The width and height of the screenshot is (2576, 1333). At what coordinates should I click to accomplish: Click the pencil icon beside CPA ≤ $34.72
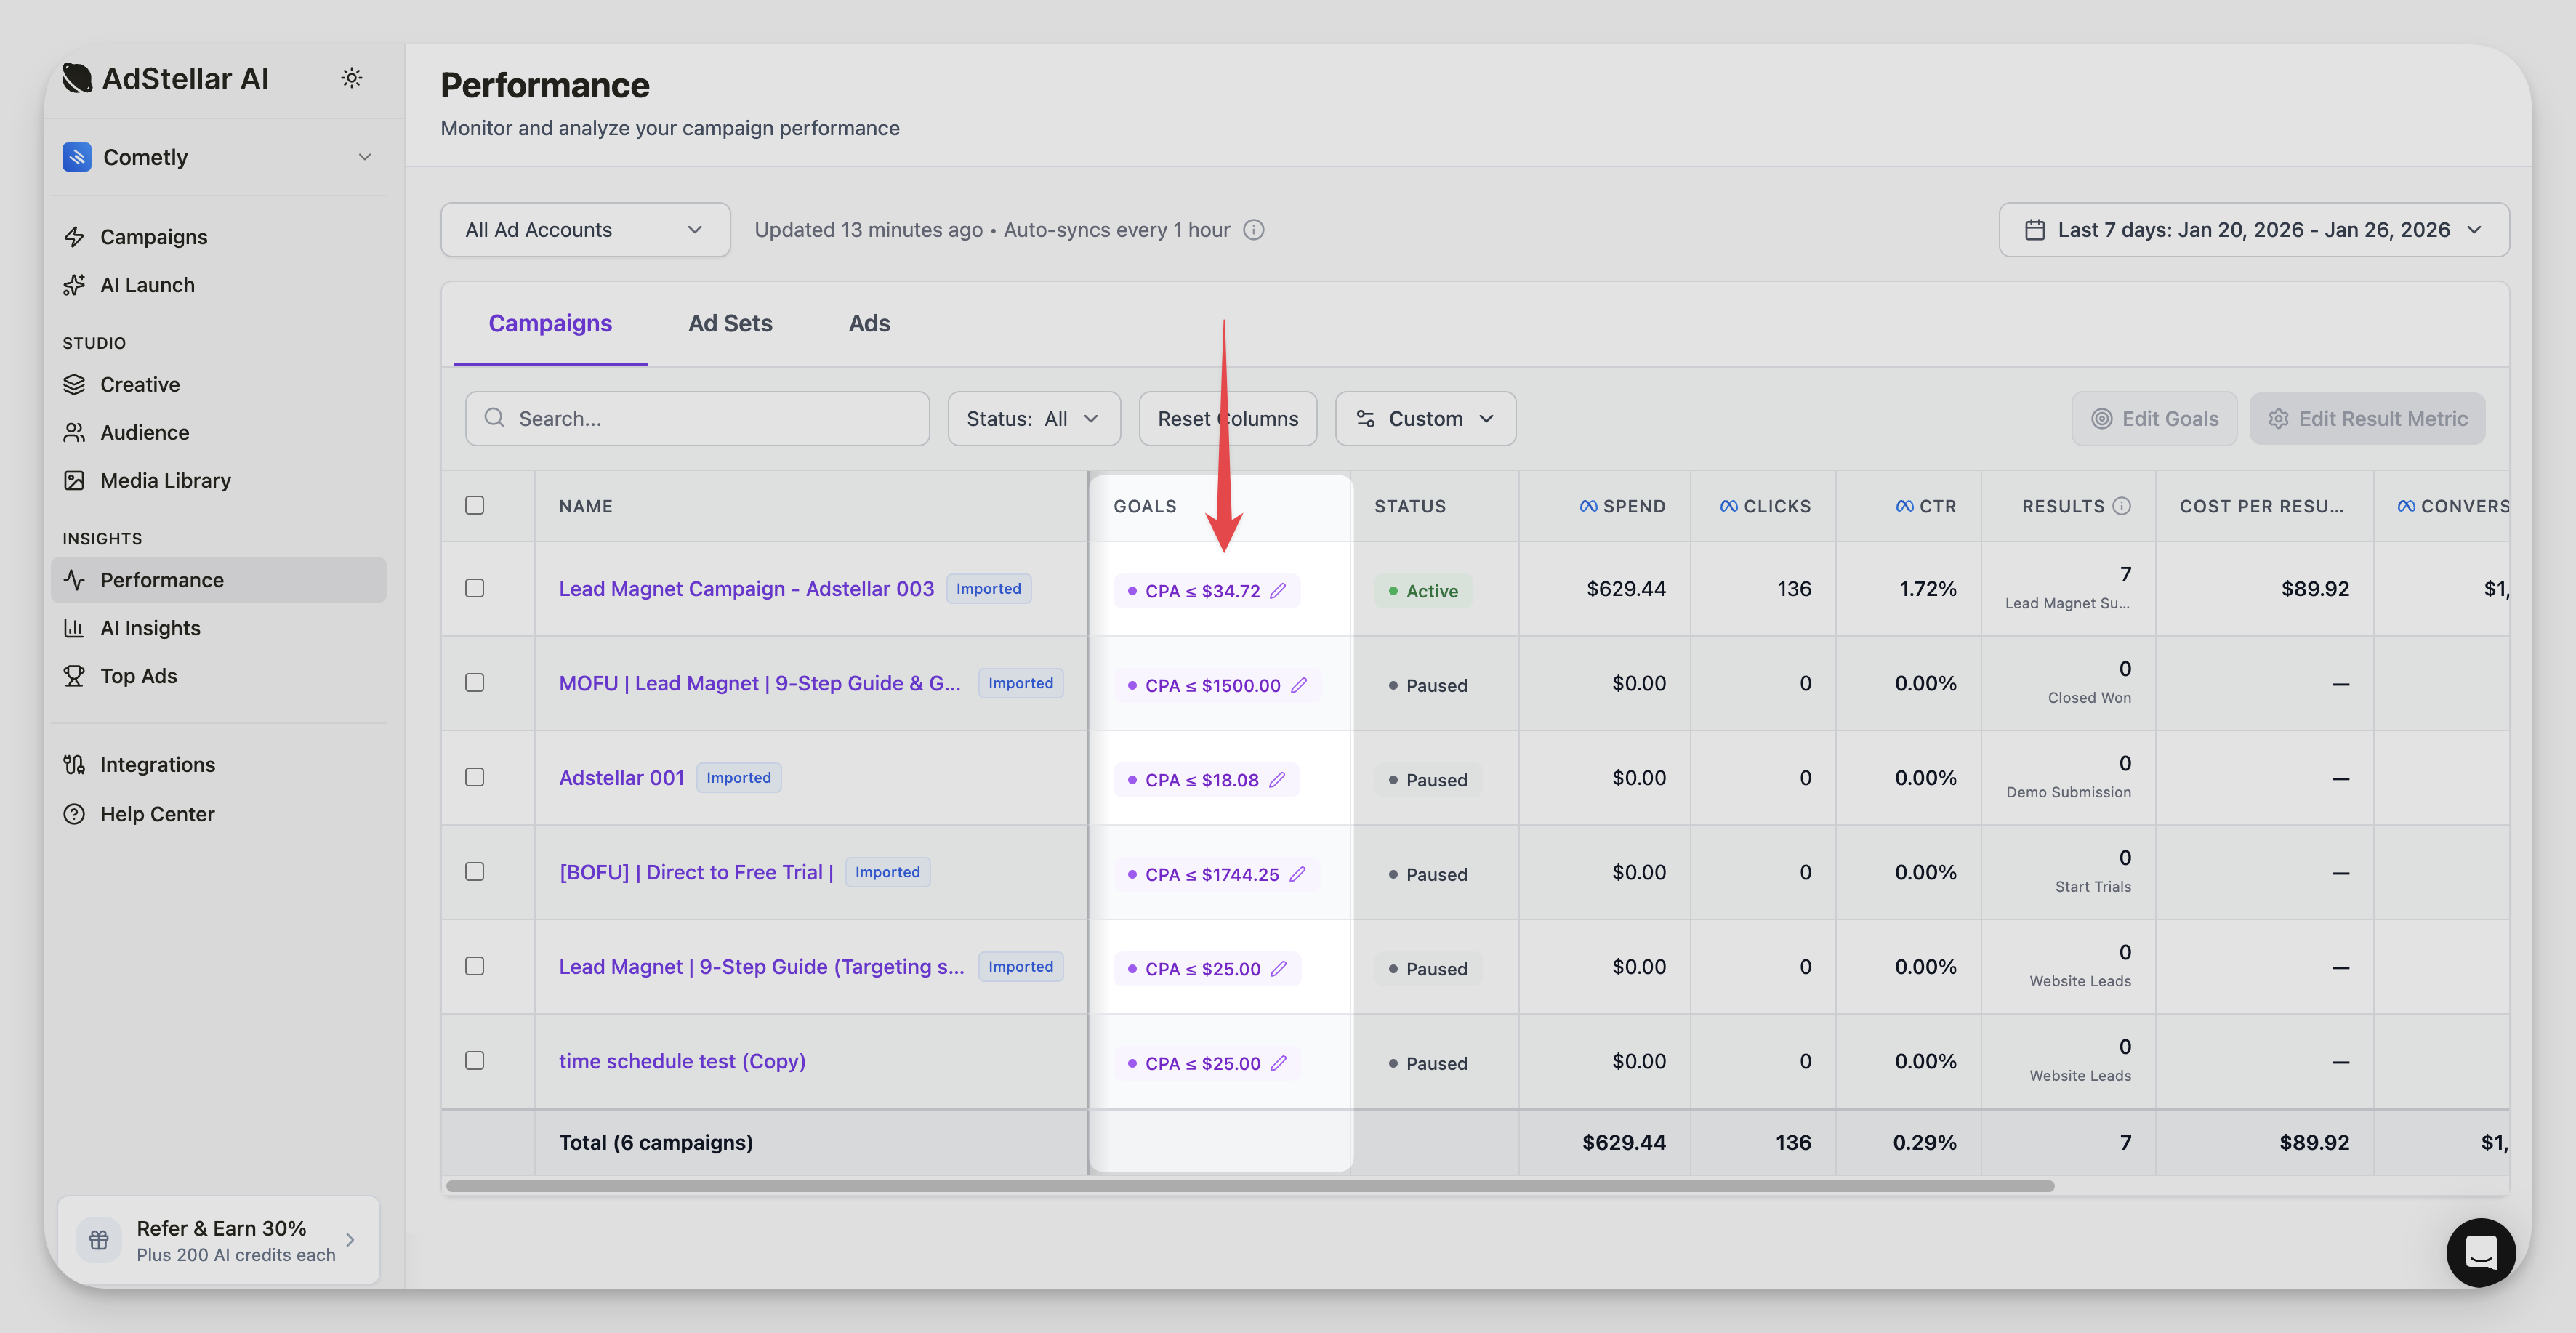(x=1278, y=591)
